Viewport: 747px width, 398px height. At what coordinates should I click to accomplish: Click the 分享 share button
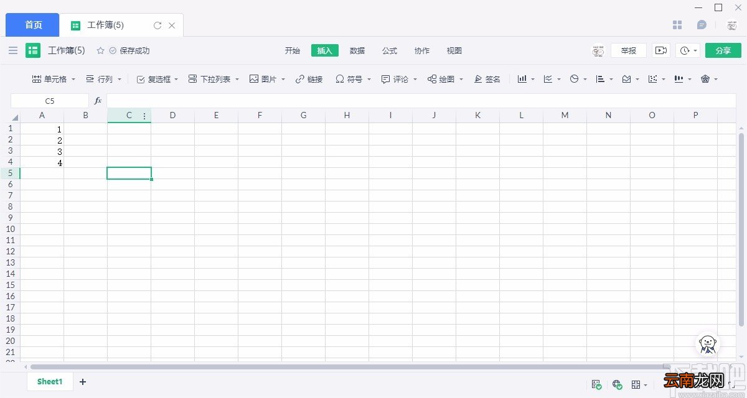[x=723, y=50]
